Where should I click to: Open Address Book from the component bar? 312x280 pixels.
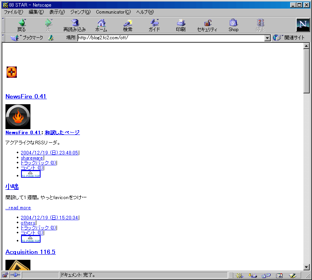[279, 275]
